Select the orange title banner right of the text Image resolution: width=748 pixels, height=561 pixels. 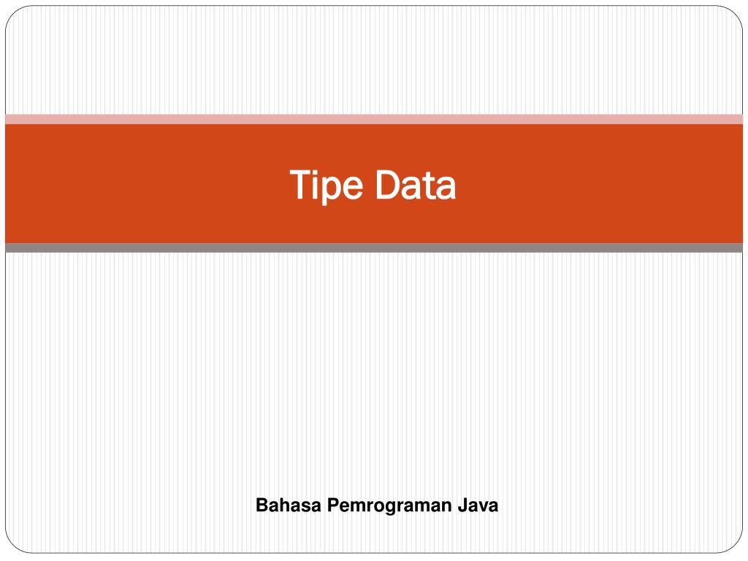tap(600, 183)
